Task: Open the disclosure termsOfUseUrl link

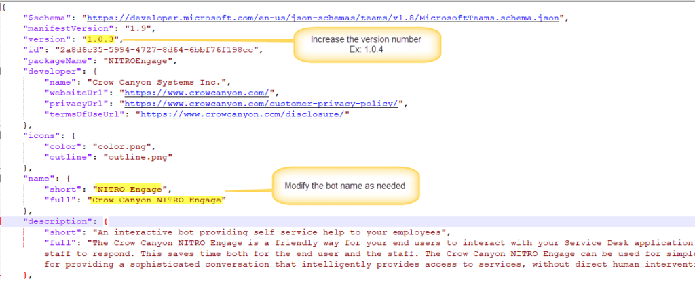Action: [242, 114]
